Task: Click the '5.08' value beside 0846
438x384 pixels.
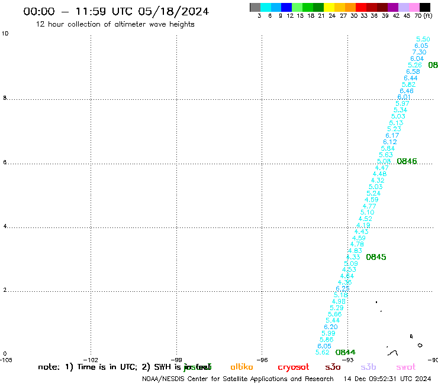Action: coord(384,161)
